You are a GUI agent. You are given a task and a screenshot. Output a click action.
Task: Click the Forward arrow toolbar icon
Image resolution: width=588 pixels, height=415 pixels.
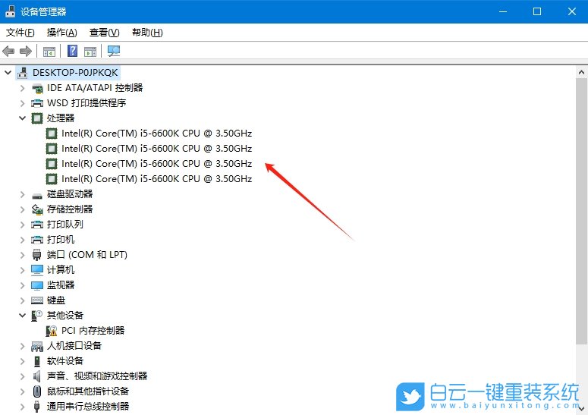click(26, 51)
